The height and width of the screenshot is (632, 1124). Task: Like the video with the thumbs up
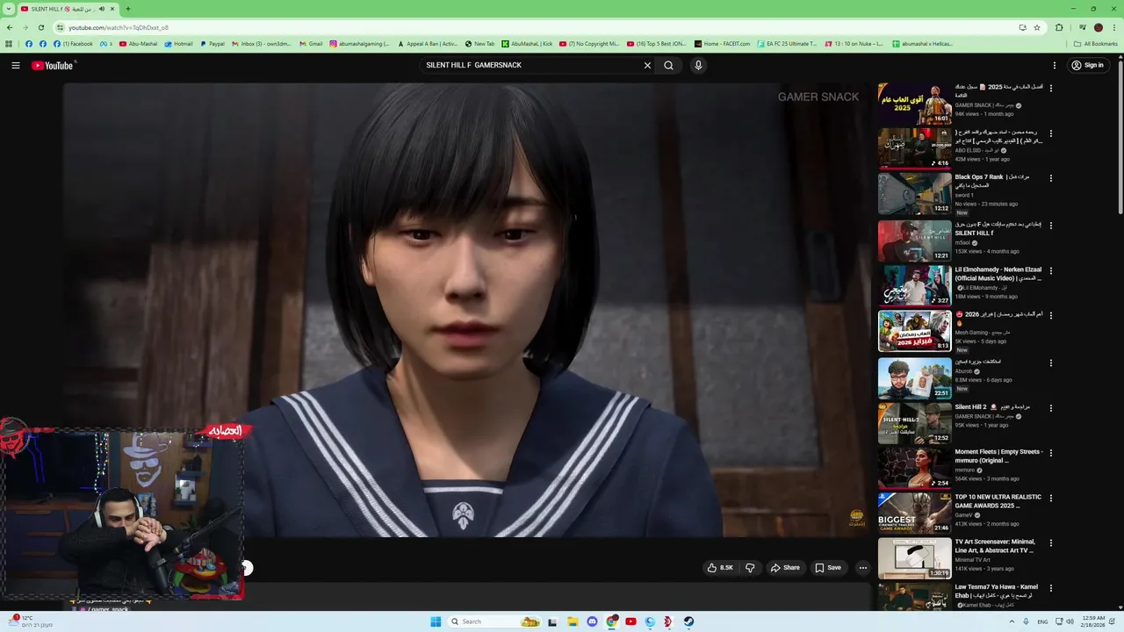pos(720,568)
